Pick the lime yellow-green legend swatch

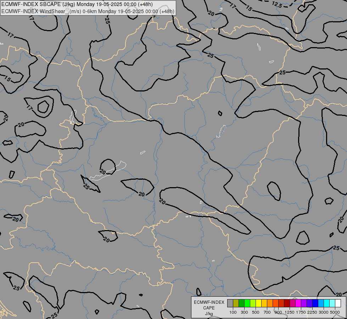coord(253,303)
